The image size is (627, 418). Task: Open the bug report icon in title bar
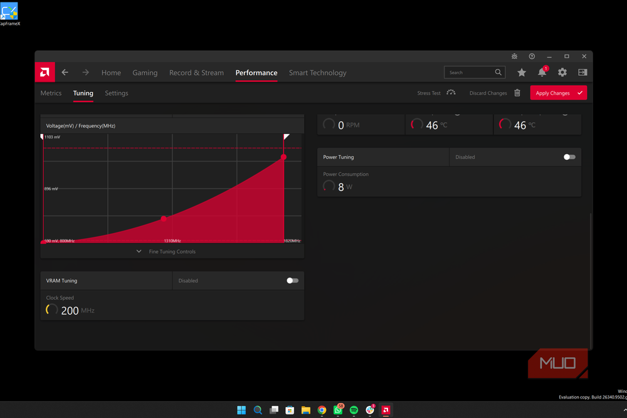[514, 56]
